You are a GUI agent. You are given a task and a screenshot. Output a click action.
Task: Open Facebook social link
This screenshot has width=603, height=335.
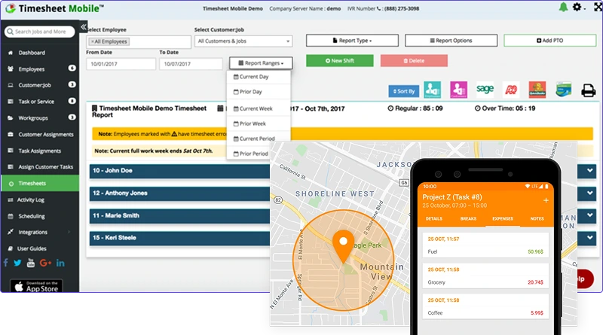pyautogui.click(x=6, y=263)
